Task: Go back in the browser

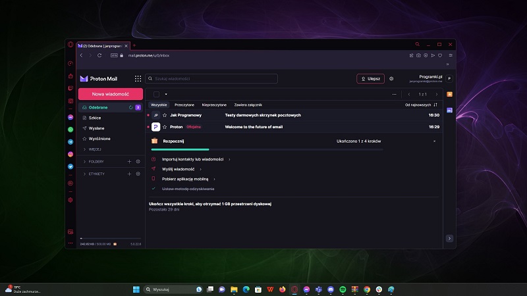Action: [x=81, y=55]
